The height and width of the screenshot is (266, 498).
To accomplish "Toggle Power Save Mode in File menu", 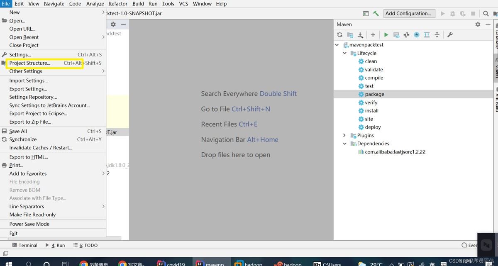I will coord(29,224).
